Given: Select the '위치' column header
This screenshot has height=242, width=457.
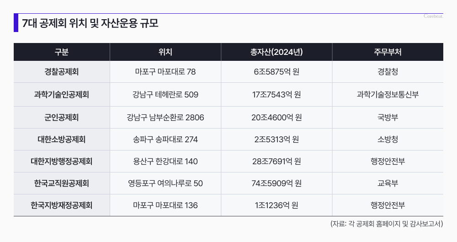Looking at the screenshot, I should click(x=165, y=52).
